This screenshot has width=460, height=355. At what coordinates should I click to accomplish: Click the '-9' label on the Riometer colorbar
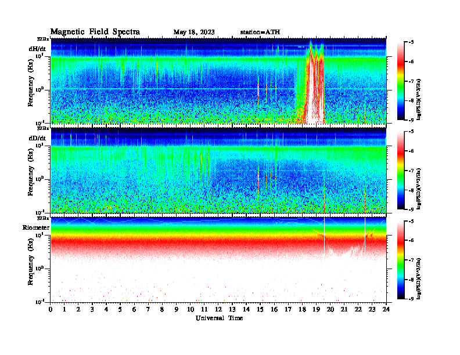click(x=411, y=299)
